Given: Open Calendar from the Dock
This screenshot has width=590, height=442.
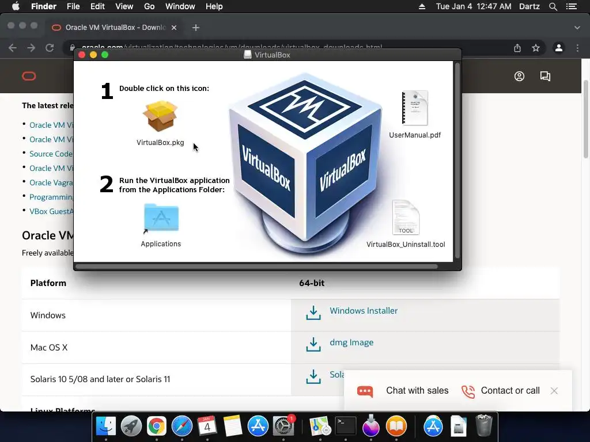Looking at the screenshot, I should coord(207,426).
